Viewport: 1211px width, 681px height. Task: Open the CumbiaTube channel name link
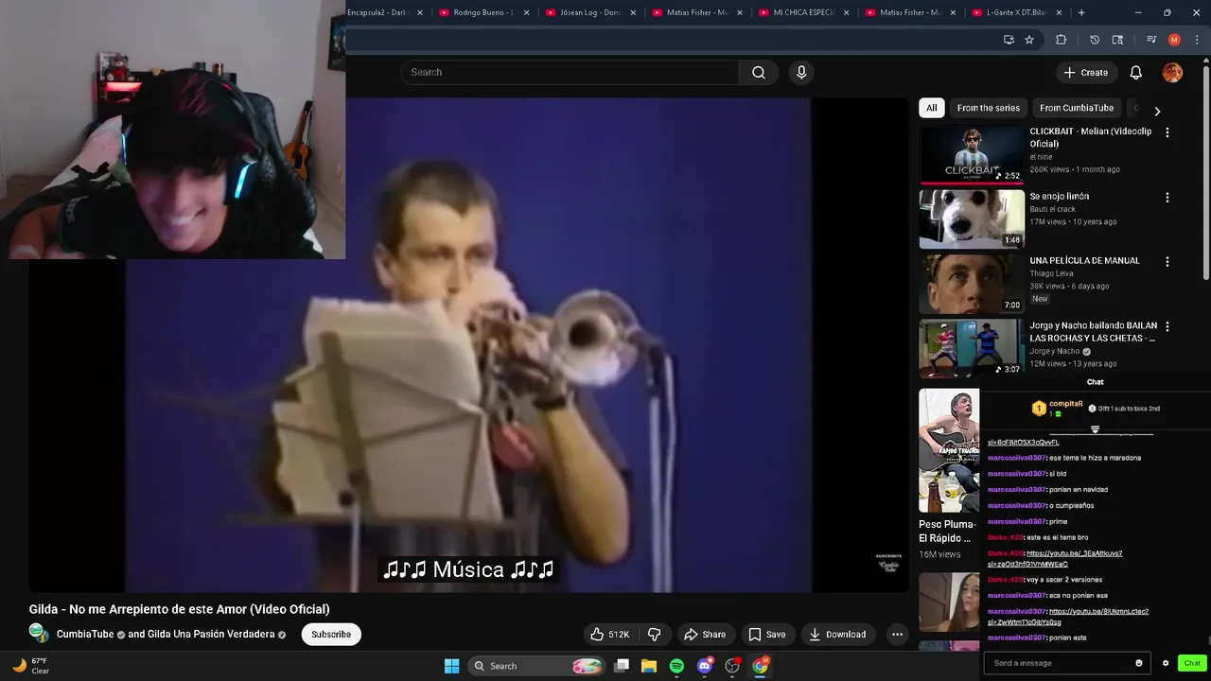tap(85, 635)
